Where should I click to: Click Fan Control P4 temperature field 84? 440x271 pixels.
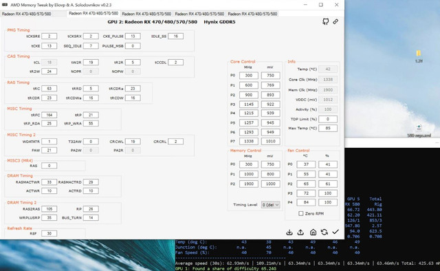point(306,202)
